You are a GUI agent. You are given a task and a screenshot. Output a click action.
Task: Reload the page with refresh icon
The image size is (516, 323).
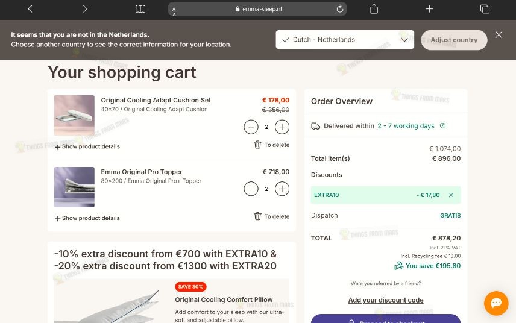pos(340,9)
